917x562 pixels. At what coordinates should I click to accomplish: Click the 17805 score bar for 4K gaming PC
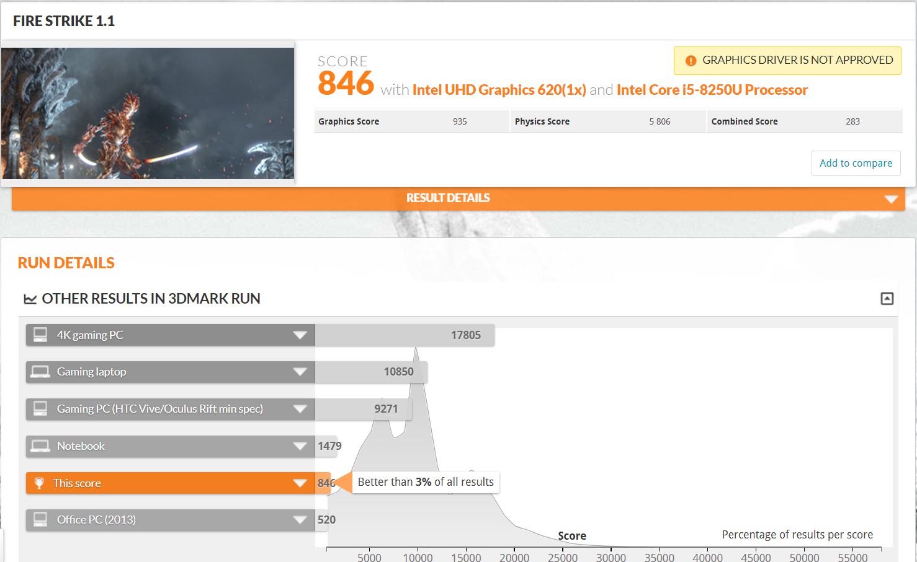(405, 335)
